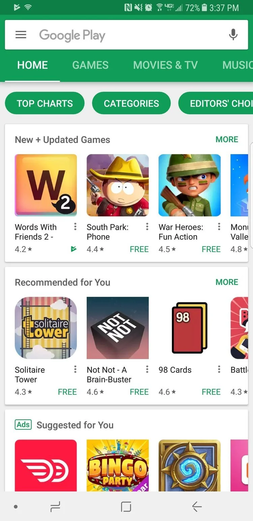Open options menu for South Park: Phone
253x521 pixels.
(x=147, y=227)
